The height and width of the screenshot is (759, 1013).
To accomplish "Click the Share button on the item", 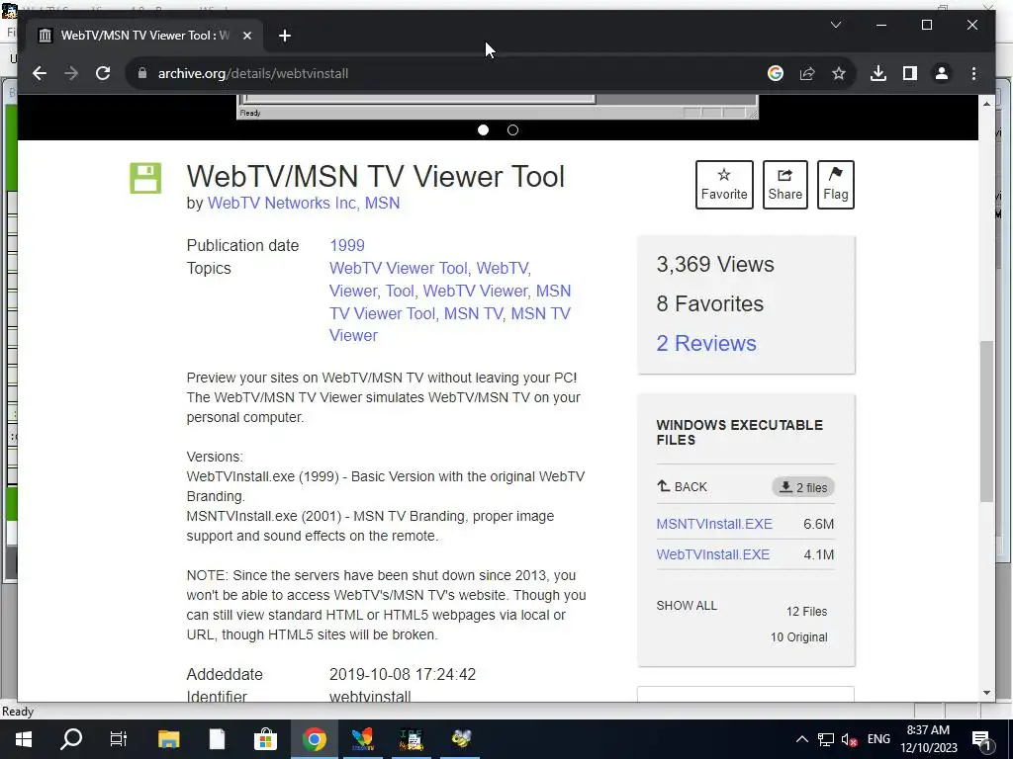I will (784, 185).
